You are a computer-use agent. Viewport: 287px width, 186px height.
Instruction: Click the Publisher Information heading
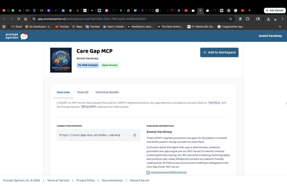pos(160,126)
